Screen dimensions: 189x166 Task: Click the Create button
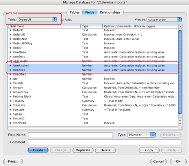tap(38, 150)
